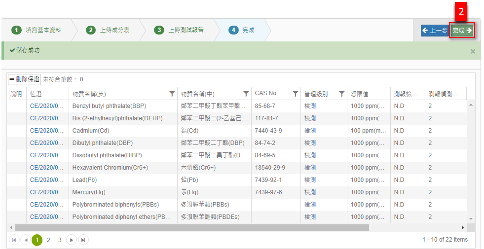Viewport: 484px width, 249px height.
Task: Select page 2 in the pager
Action: click(48, 240)
